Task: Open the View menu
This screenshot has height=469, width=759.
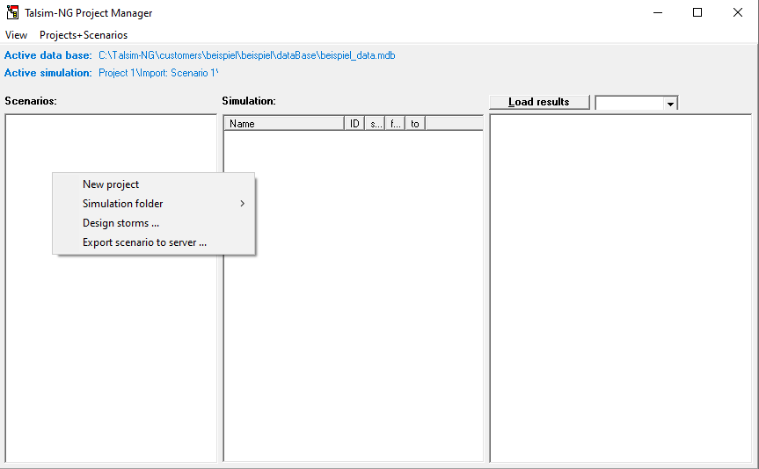Action: (16, 35)
